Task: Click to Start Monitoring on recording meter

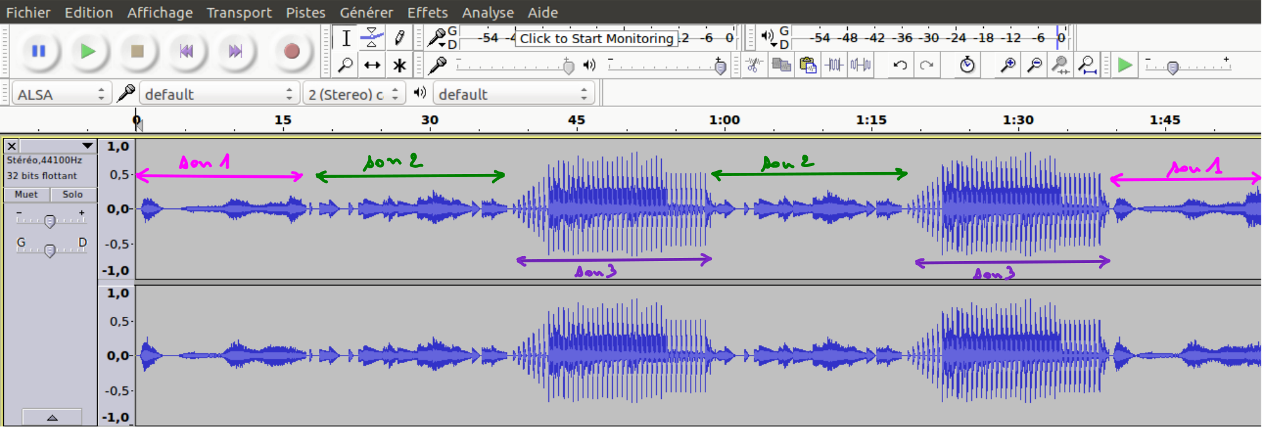Action: (x=596, y=38)
